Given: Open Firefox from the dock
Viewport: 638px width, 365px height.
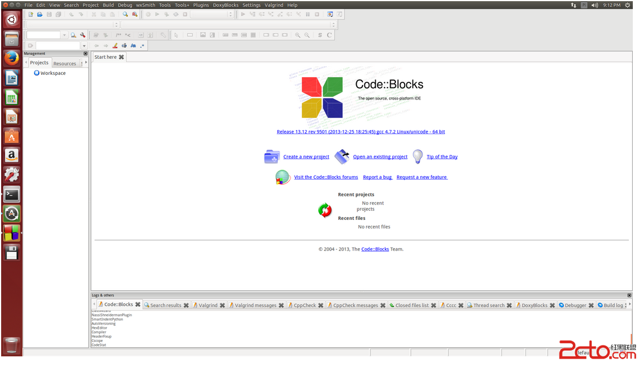Looking at the screenshot, I should point(12,58).
